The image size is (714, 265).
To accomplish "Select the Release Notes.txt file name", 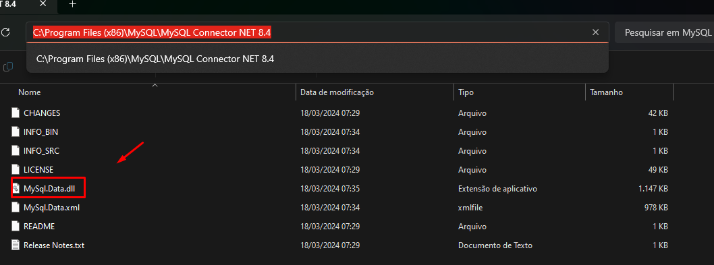I will tap(54, 245).
